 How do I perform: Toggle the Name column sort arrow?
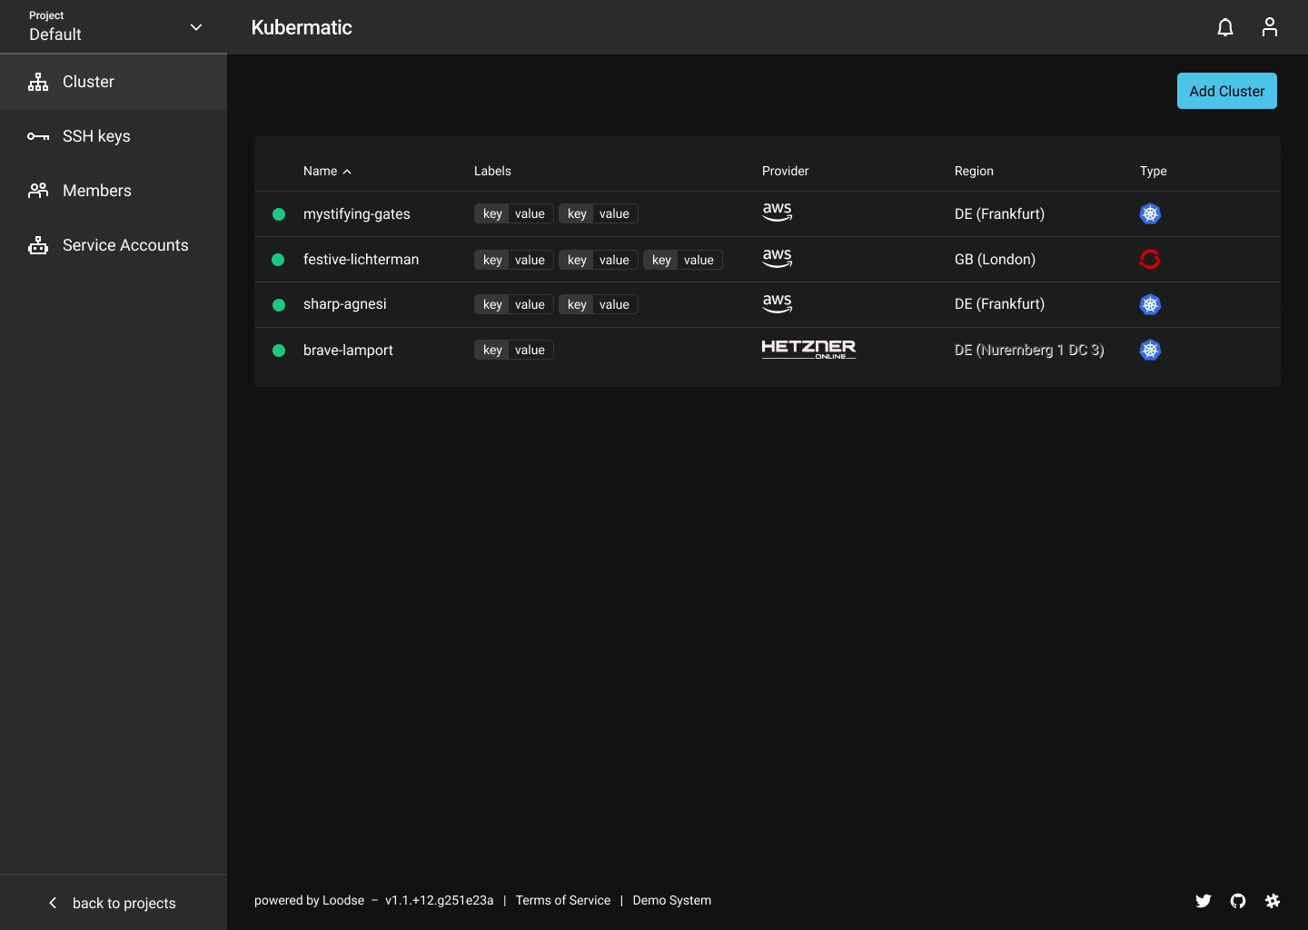(x=346, y=172)
